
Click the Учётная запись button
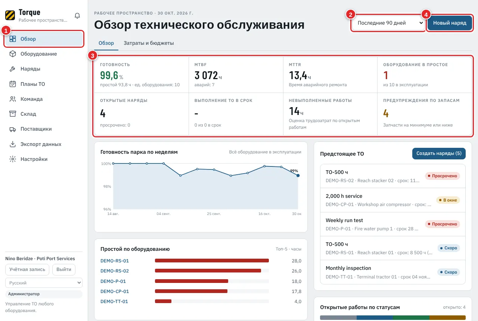point(27,269)
